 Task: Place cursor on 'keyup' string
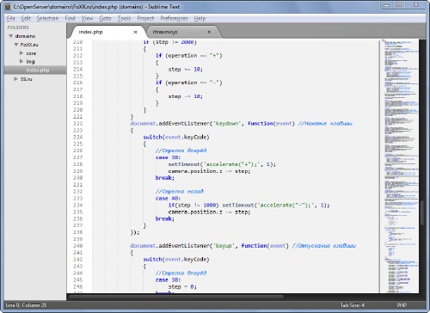click(224, 246)
